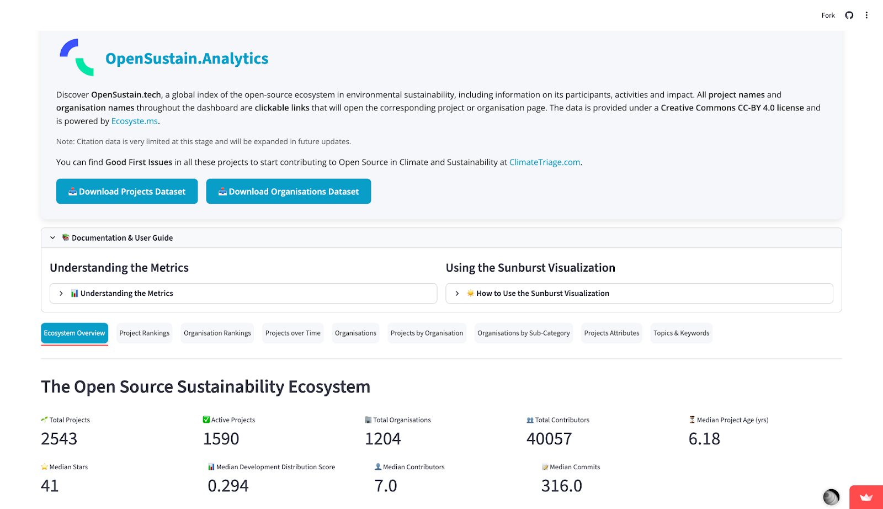
Task: Select the Organisations tab
Action: click(355, 333)
